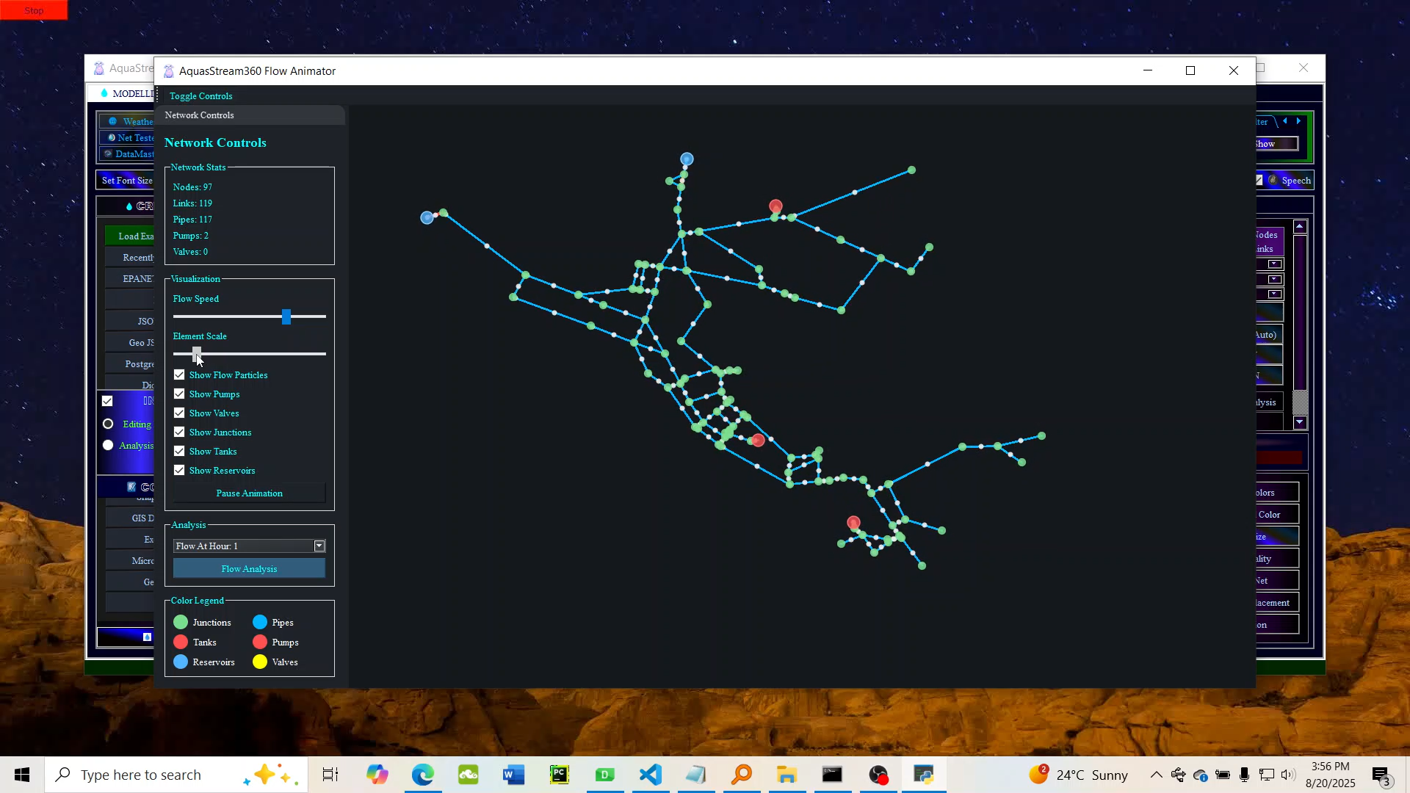This screenshot has height=793, width=1410.
Task: Adjust the Flow Speed slider
Action: (286, 316)
